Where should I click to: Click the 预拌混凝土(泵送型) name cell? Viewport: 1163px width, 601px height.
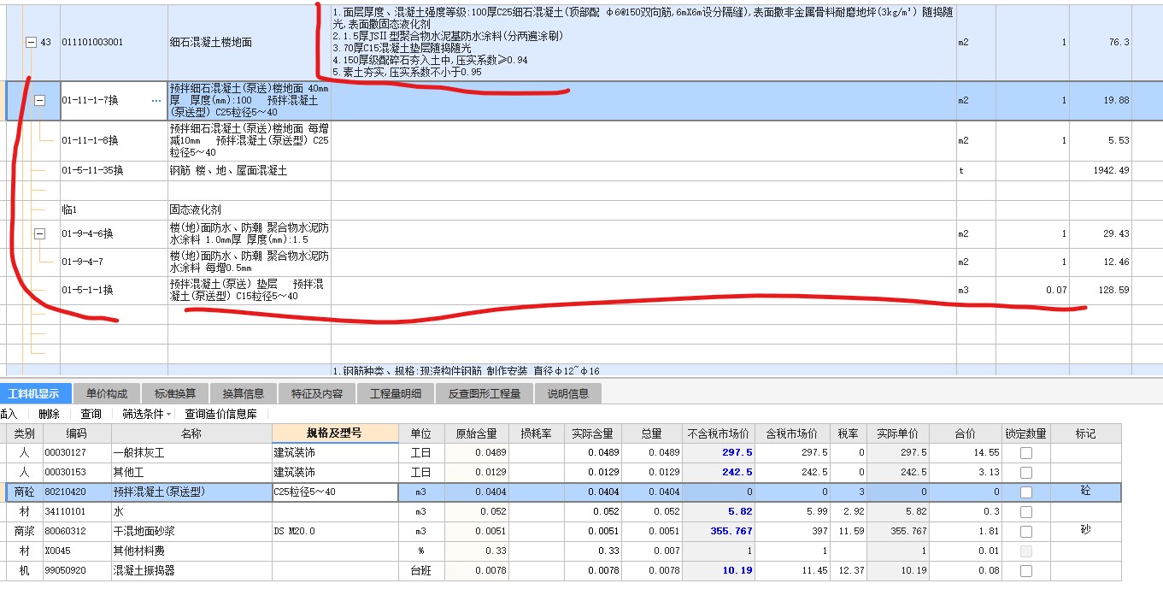tap(191, 492)
